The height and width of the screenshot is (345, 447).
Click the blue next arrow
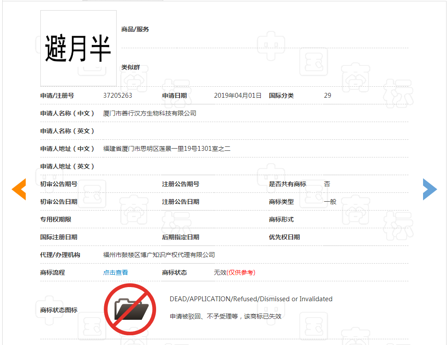(429, 190)
